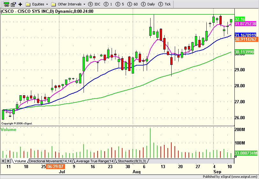Click the highlighted 06/29/07 date marker
The height and width of the screenshot is (179, 259).
(55, 167)
